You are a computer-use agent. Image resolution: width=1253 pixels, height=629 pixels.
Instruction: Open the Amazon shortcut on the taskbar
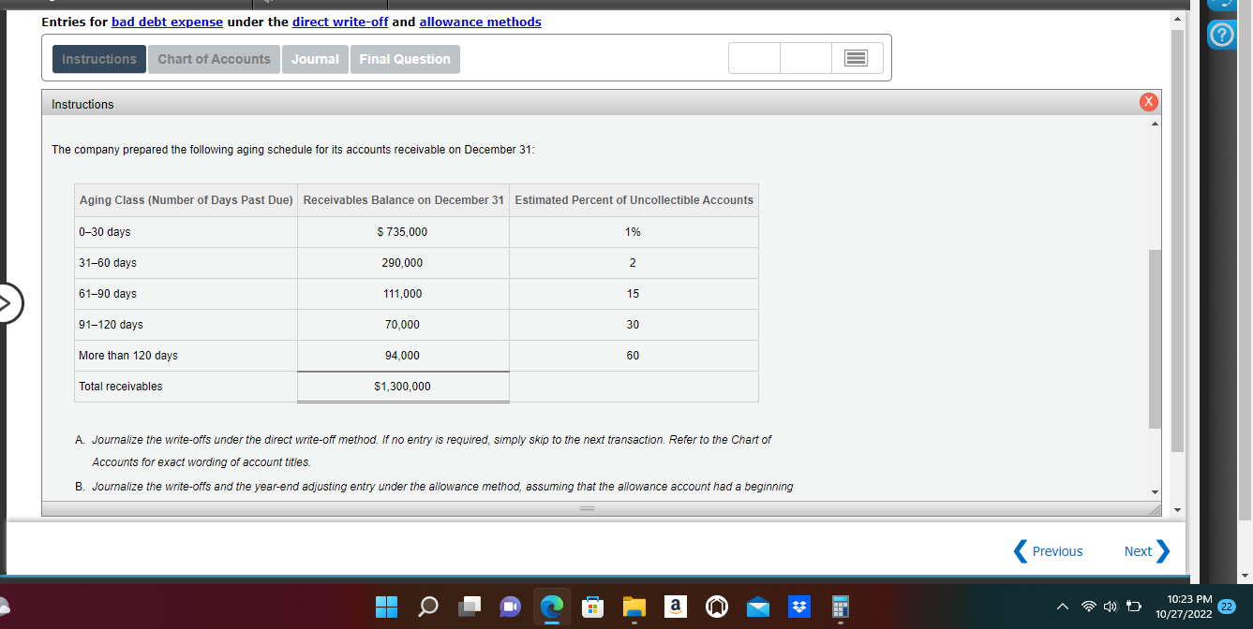676,607
